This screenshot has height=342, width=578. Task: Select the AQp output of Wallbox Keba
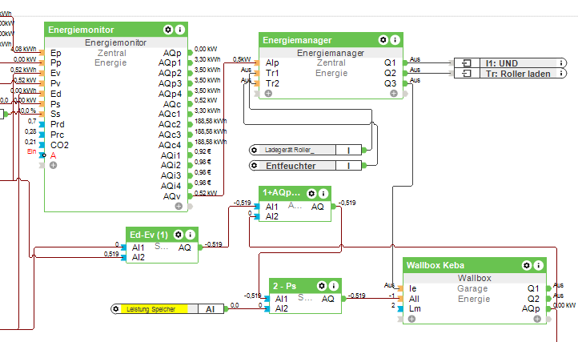[531, 308]
